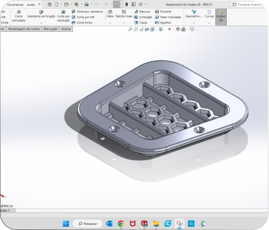
Task: Expand the Options gear dropdown arrow
Action: 145,4
